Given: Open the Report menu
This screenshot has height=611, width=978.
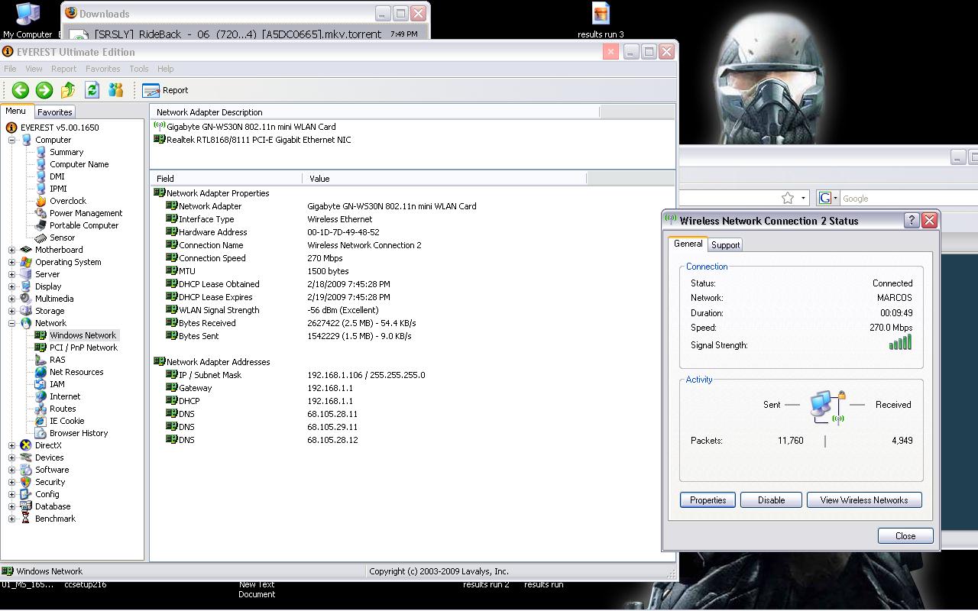Looking at the screenshot, I should (x=63, y=69).
